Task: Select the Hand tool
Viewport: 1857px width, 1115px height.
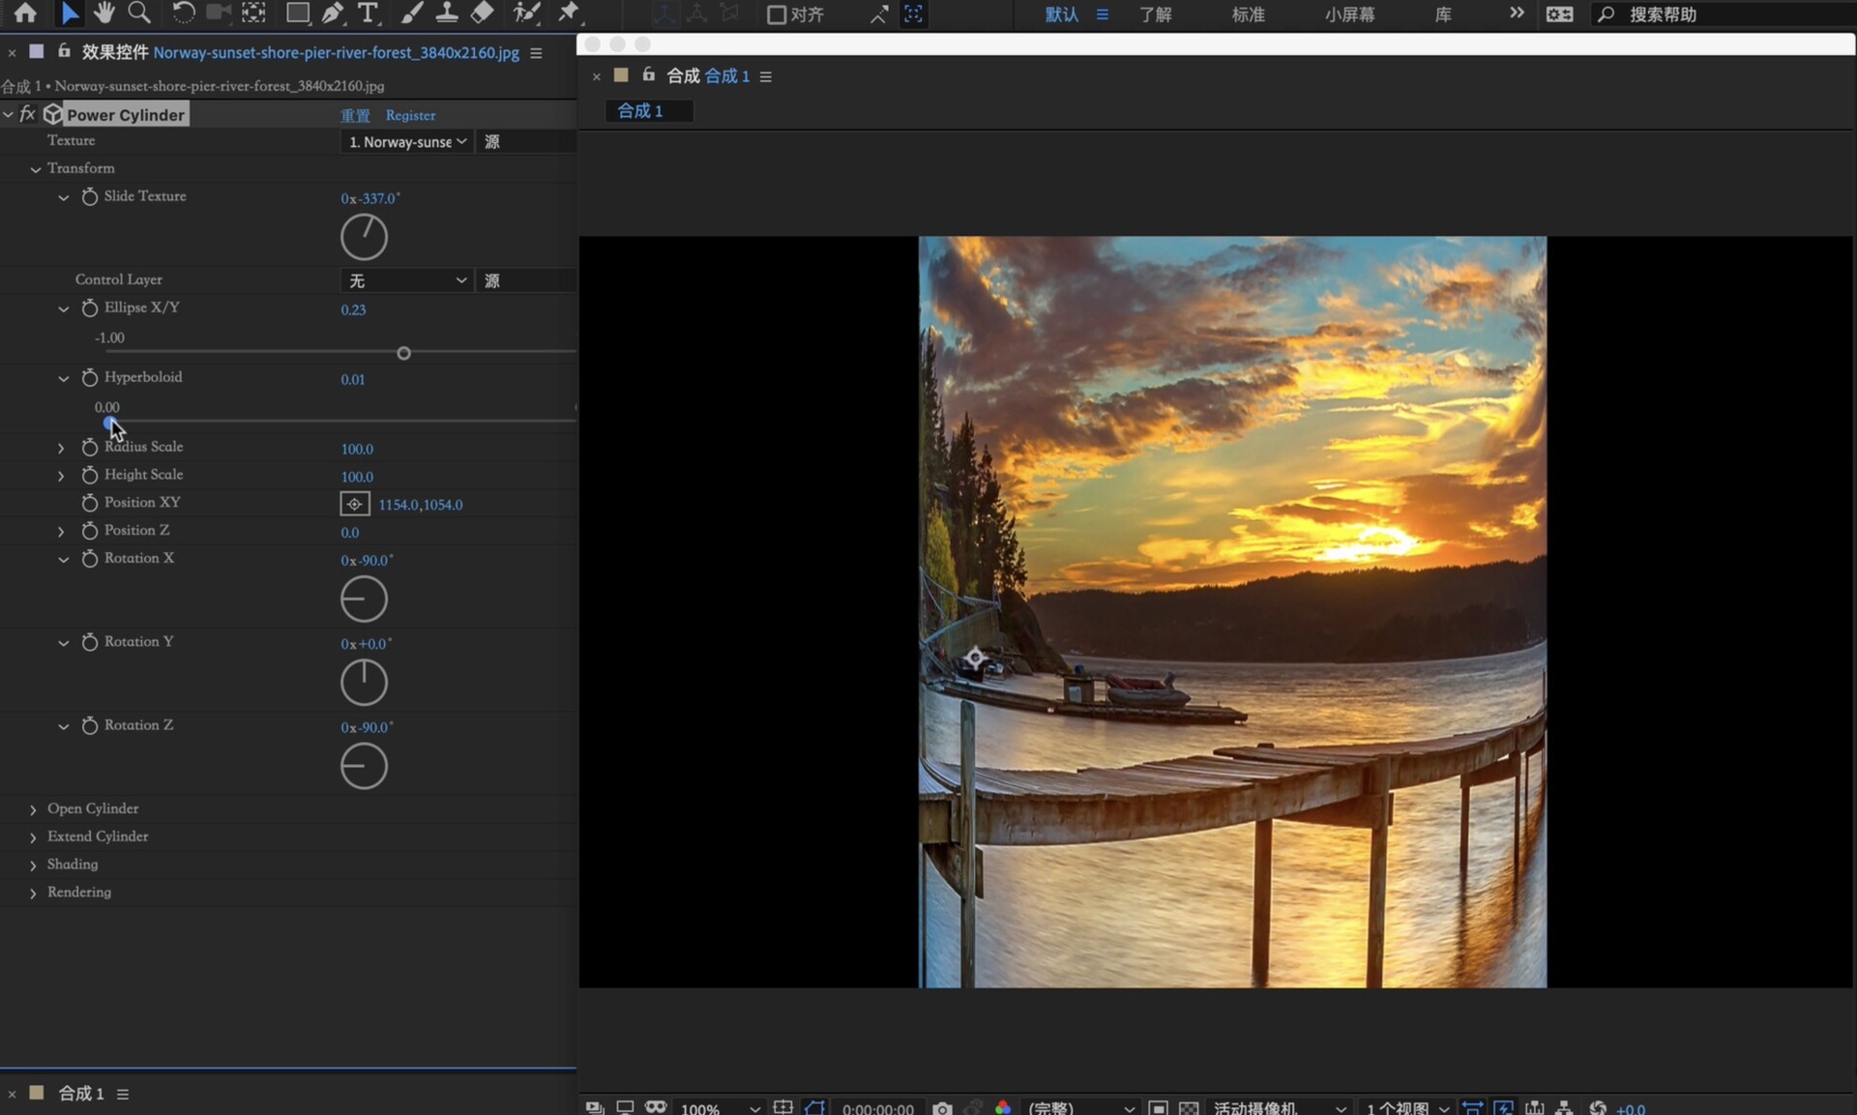Action: coord(103,13)
